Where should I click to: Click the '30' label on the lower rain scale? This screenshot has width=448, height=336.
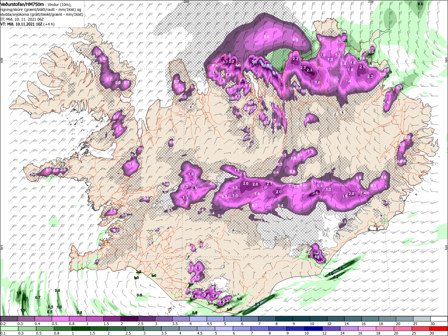tap(433, 334)
